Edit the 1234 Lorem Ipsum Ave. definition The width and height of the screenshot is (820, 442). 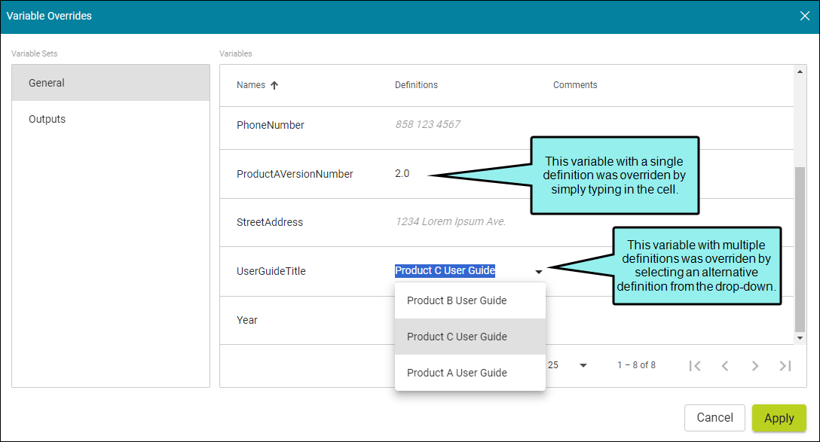coord(451,221)
